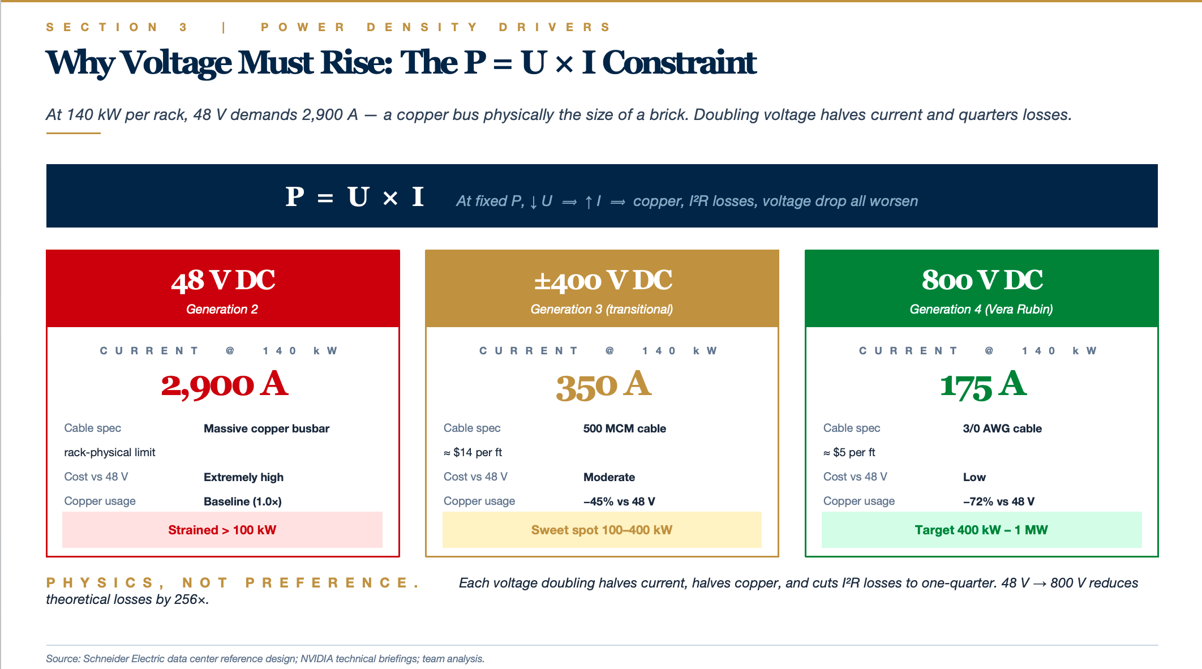Click the Strained > 100 kW badge
The height and width of the screenshot is (669, 1202).
[222, 530]
